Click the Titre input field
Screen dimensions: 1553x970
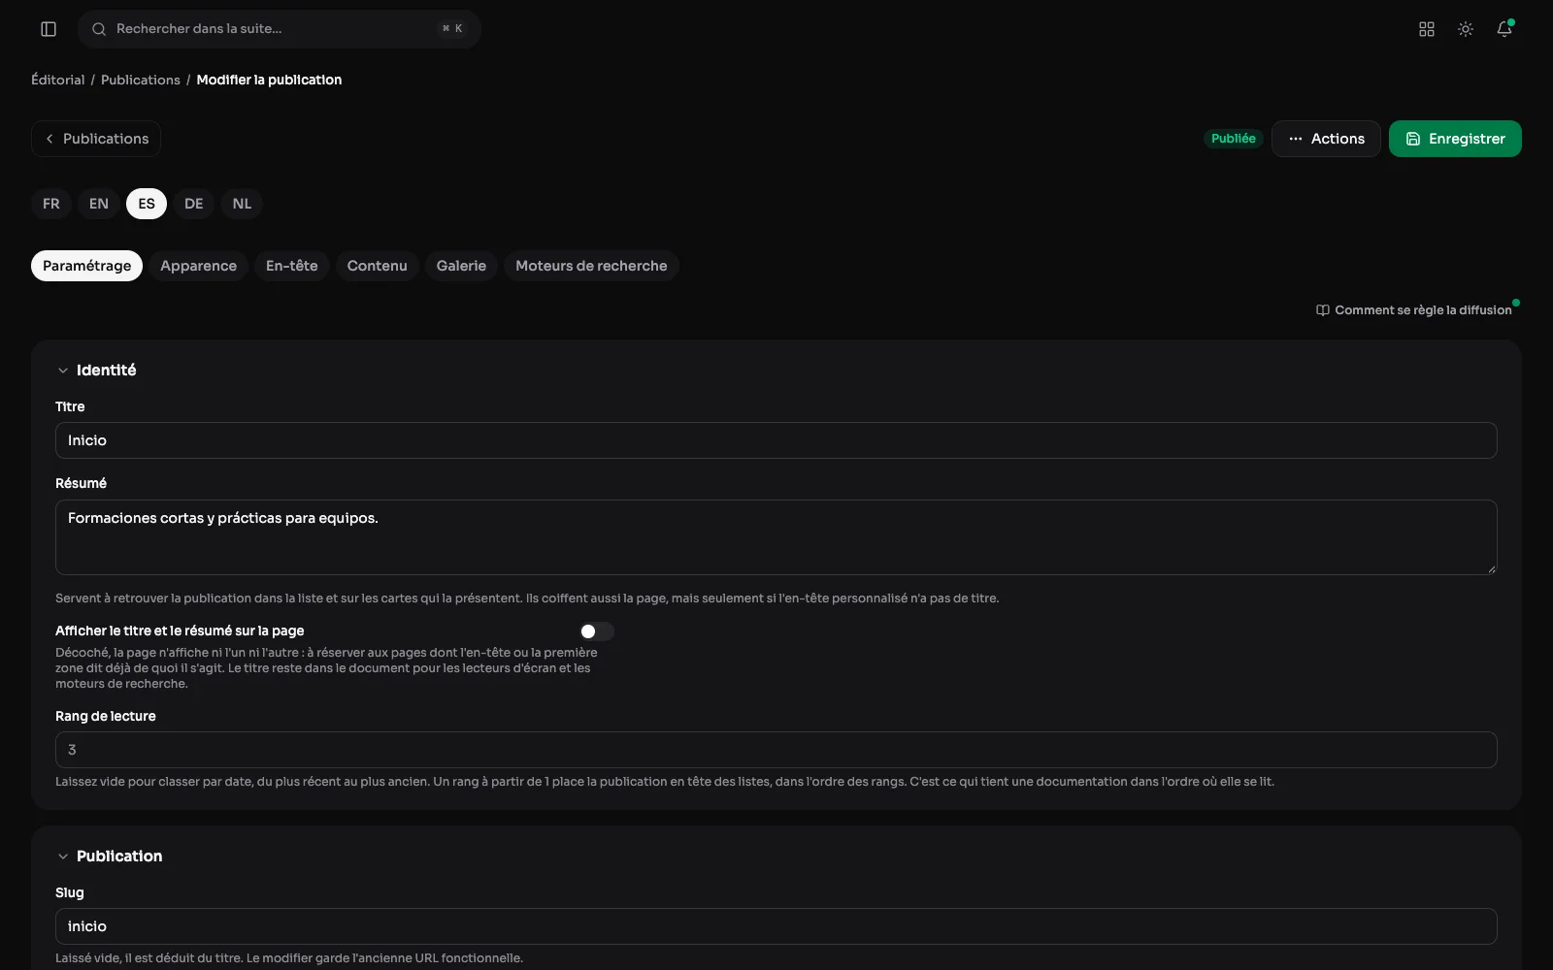tap(776, 440)
